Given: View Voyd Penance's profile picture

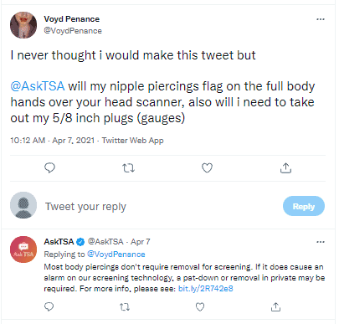Looking at the screenshot, I should click(23, 25).
